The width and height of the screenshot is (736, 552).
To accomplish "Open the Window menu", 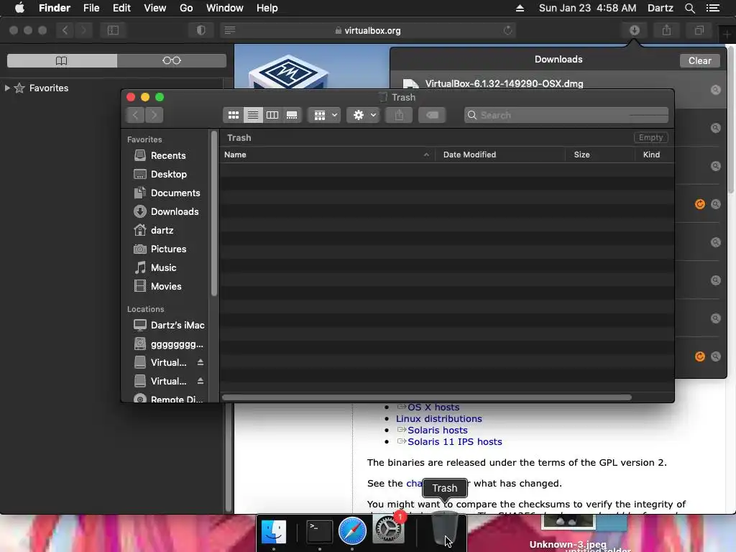I will pos(224,8).
